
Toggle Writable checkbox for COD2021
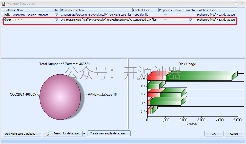[x=191, y=20]
